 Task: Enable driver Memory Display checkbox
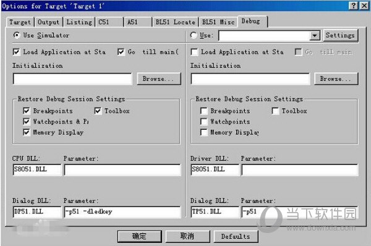pos(203,132)
